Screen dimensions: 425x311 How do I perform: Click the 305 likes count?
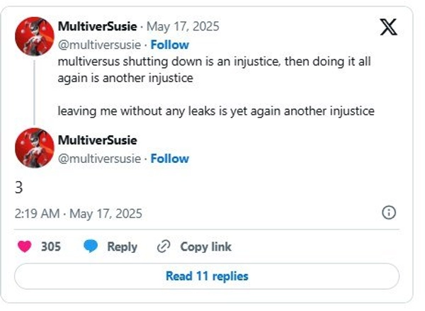51,247
